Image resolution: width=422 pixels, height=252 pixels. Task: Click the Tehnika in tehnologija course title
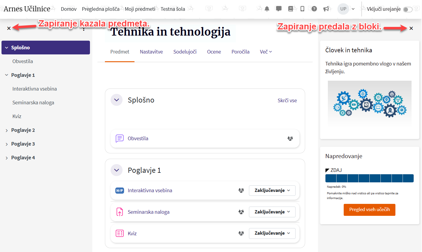click(170, 31)
